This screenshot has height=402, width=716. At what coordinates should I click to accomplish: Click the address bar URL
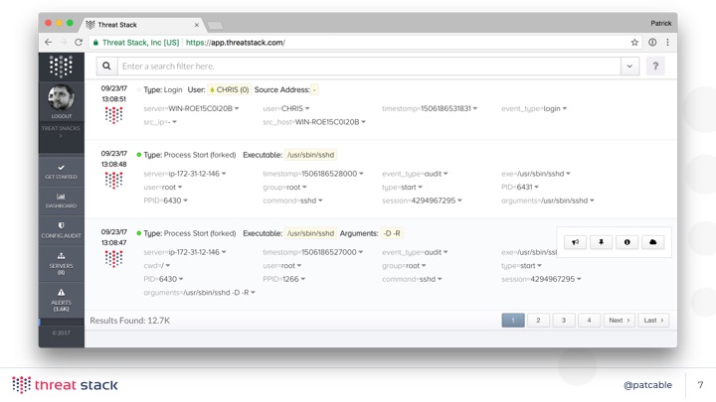pos(235,43)
